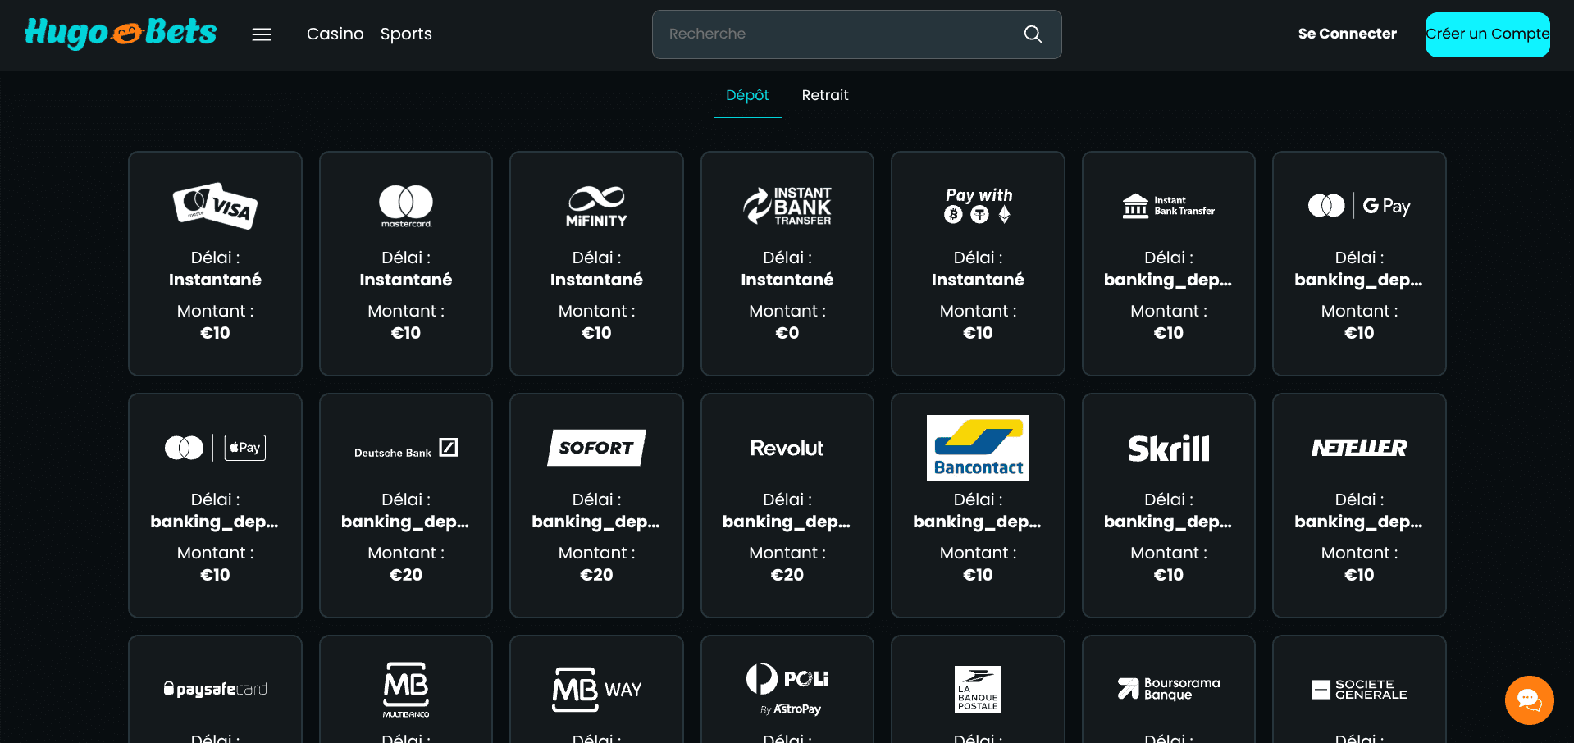Select the standalone Mastercard logo
The image size is (1574, 743).
click(406, 206)
